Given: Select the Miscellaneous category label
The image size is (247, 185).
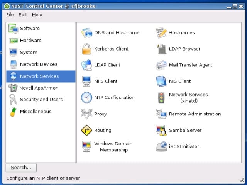Looking at the screenshot, I should coord(36,112).
